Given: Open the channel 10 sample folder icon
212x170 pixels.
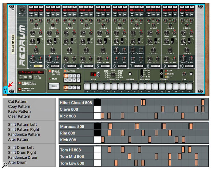Looking at the screenshot, I should pyautogui.click(x=187, y=14).
